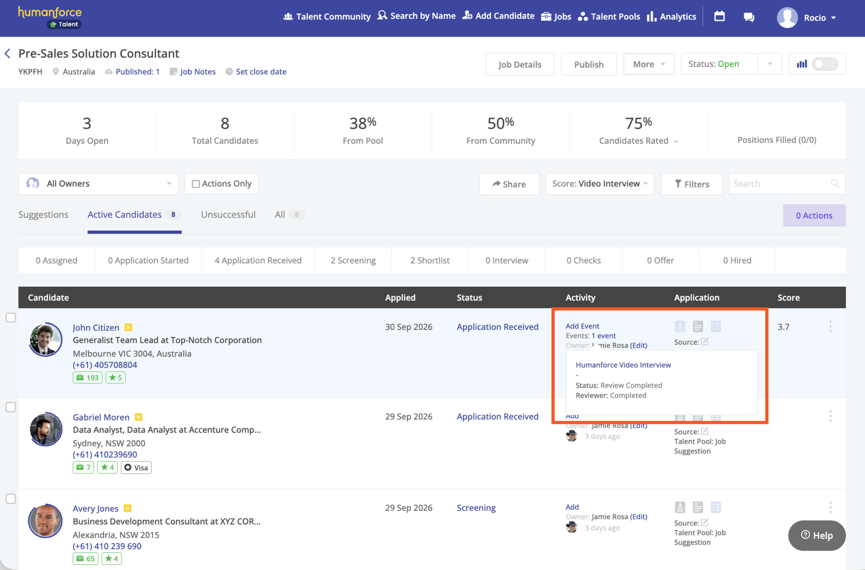Click the Share button
The height and width of the screenshot is (570, 865).
509,184
